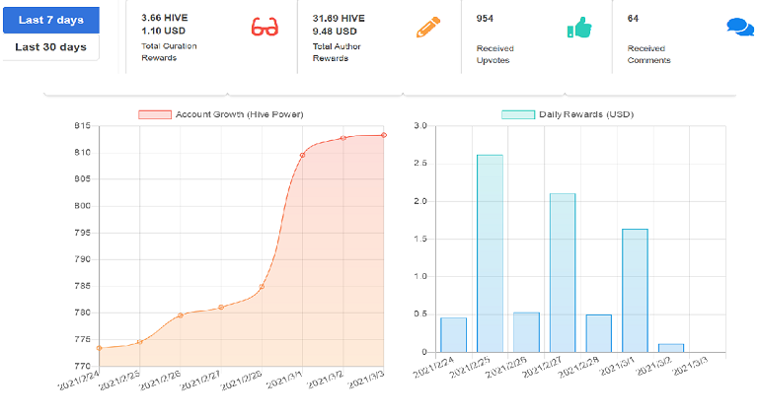Click the 2021/2/25 point on growth line
Image resolution: width=759 pixels, height=418 pixels.
click(x=140, y=342)
